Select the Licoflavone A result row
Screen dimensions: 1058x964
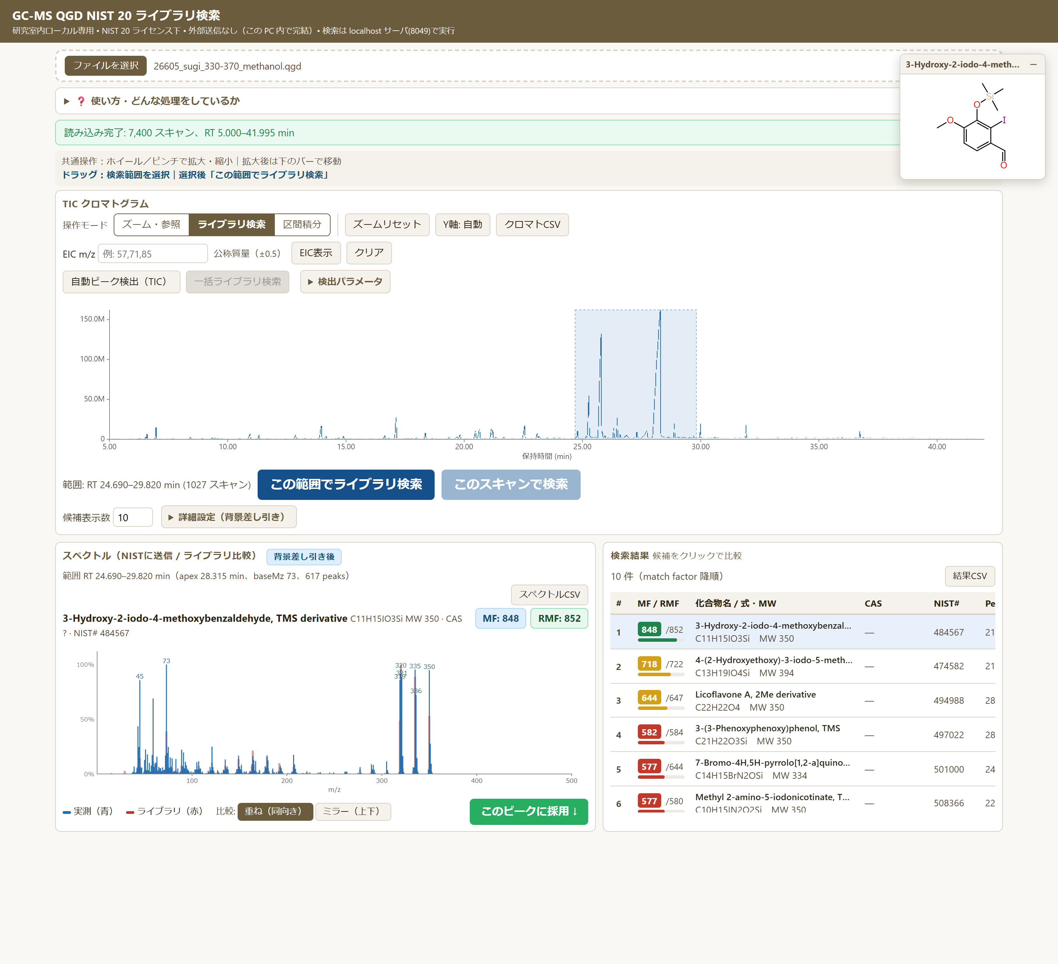802,700
